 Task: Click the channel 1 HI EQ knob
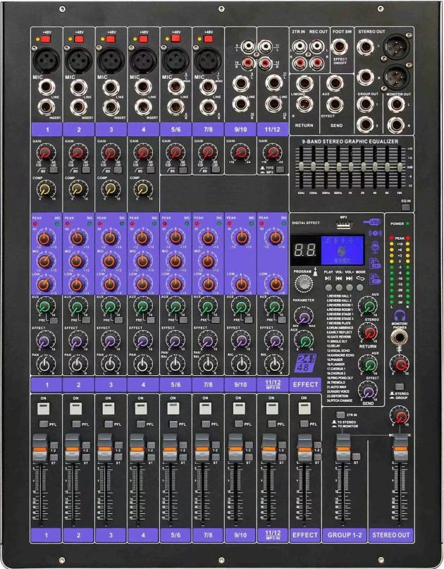tap(45, 238)
